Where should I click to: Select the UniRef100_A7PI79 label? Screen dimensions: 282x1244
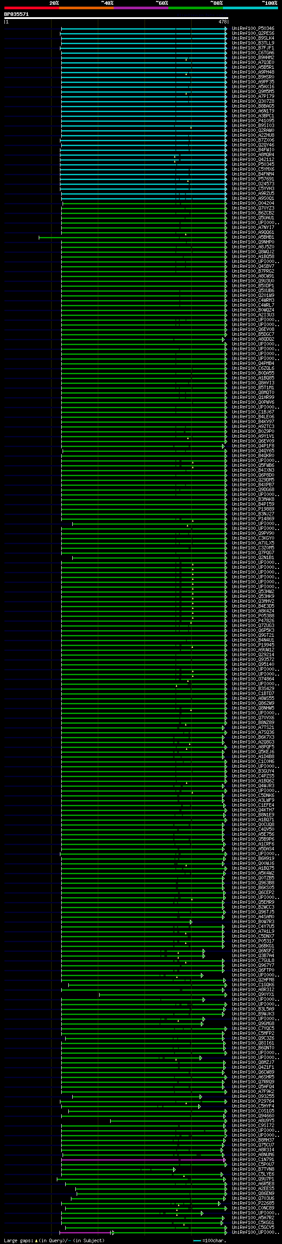point(253,97)
